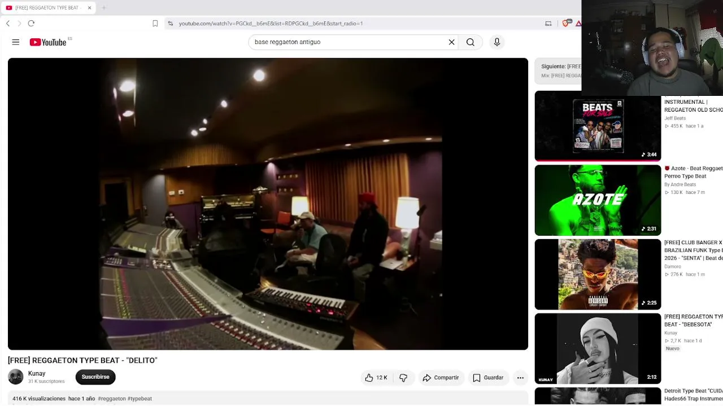
Task: Open the Brave Rewards triangle icon
Action: (x=578, y=23)
